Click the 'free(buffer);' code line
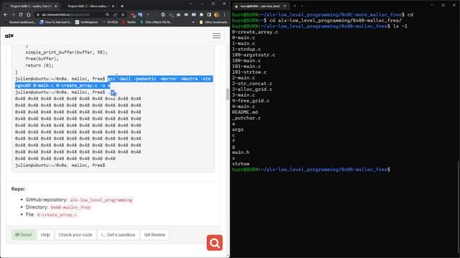Image resolution: width=460 pixels, height=258 pixels. tap(42, 59)
